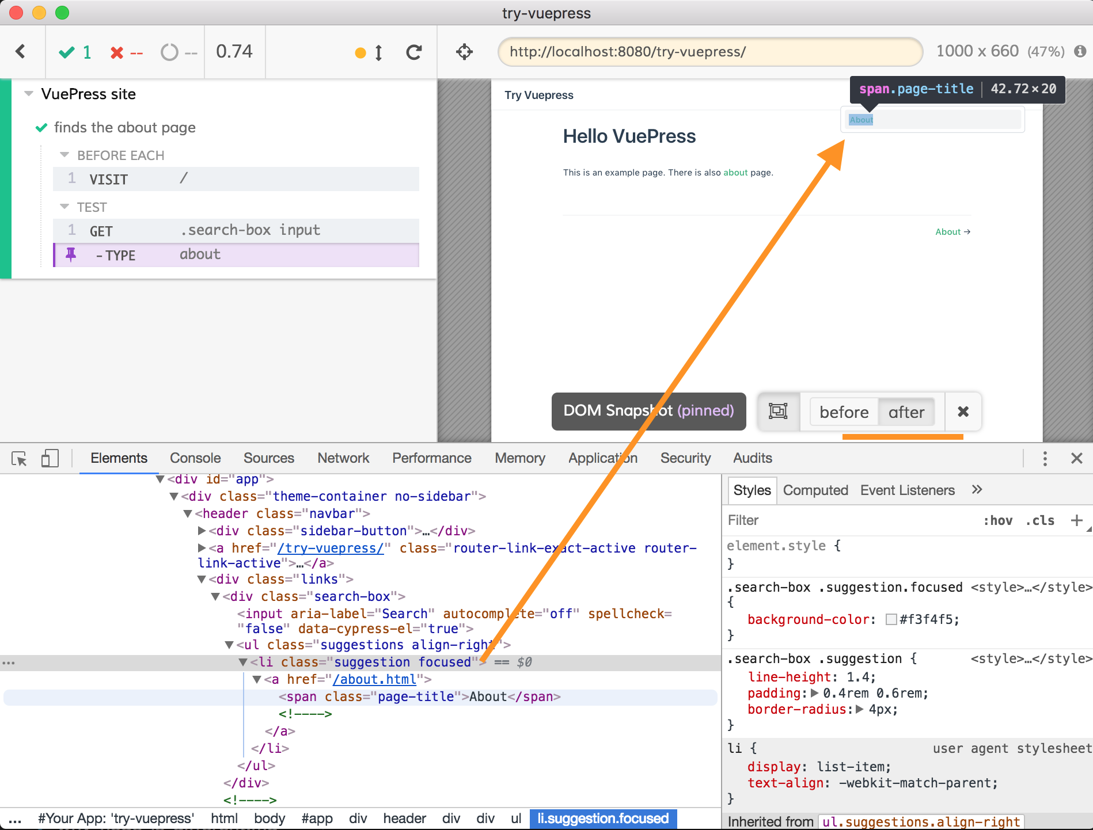Expand the div class="sidebar-button" node
1093x830 pixels.
pos(202,531)
